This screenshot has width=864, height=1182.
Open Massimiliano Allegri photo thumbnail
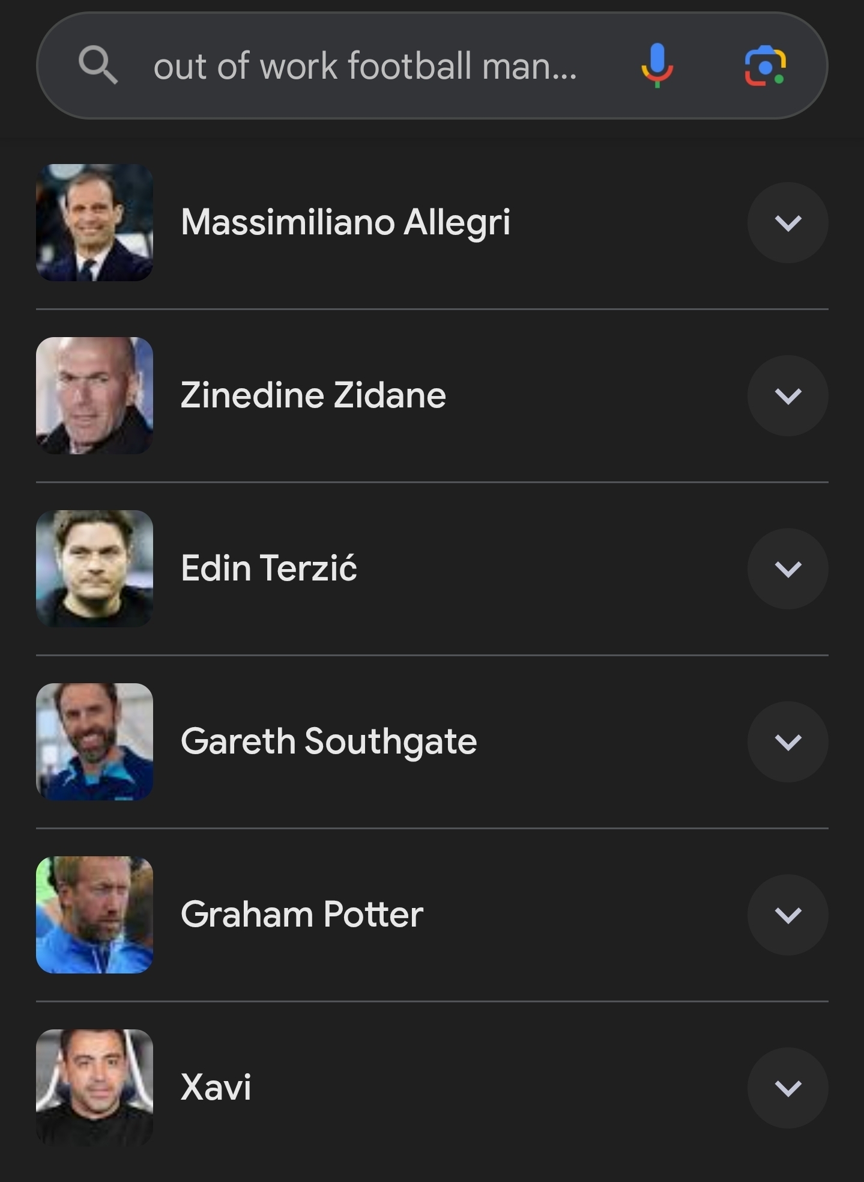94,223
